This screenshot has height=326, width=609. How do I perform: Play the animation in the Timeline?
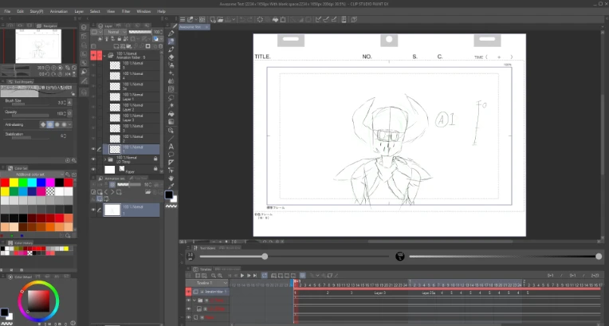[242, 276]
